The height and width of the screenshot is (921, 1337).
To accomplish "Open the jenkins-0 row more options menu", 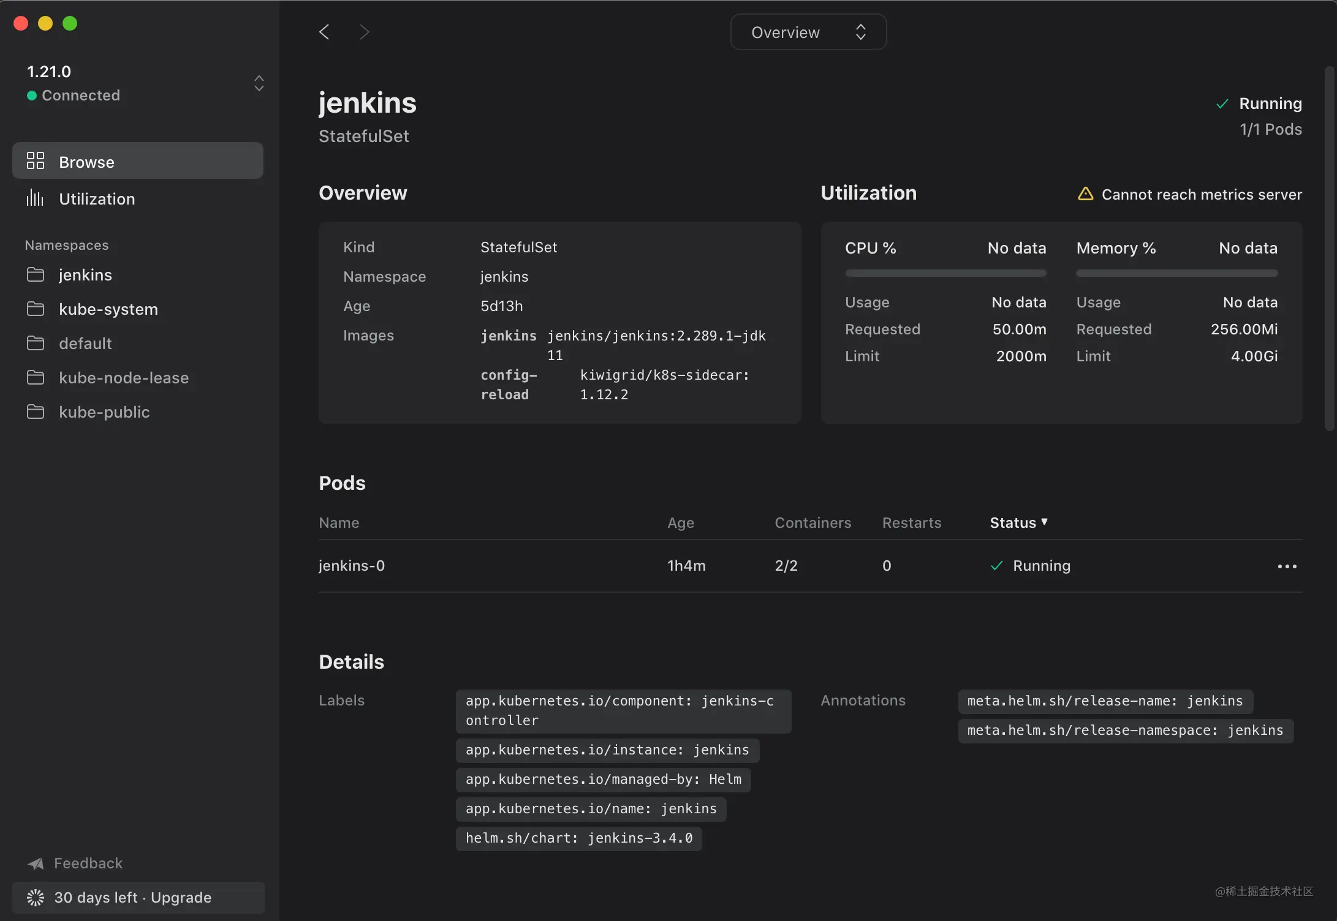I will (1287, 566).
